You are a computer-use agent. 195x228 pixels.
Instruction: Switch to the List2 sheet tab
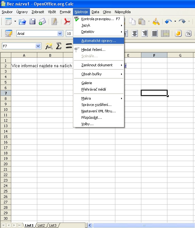[41, 225]
